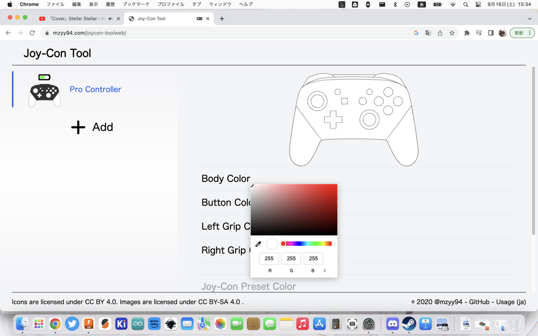The image size is (538, 336).
Task: Click the Body Color setting row
Action: click(354, 179)
